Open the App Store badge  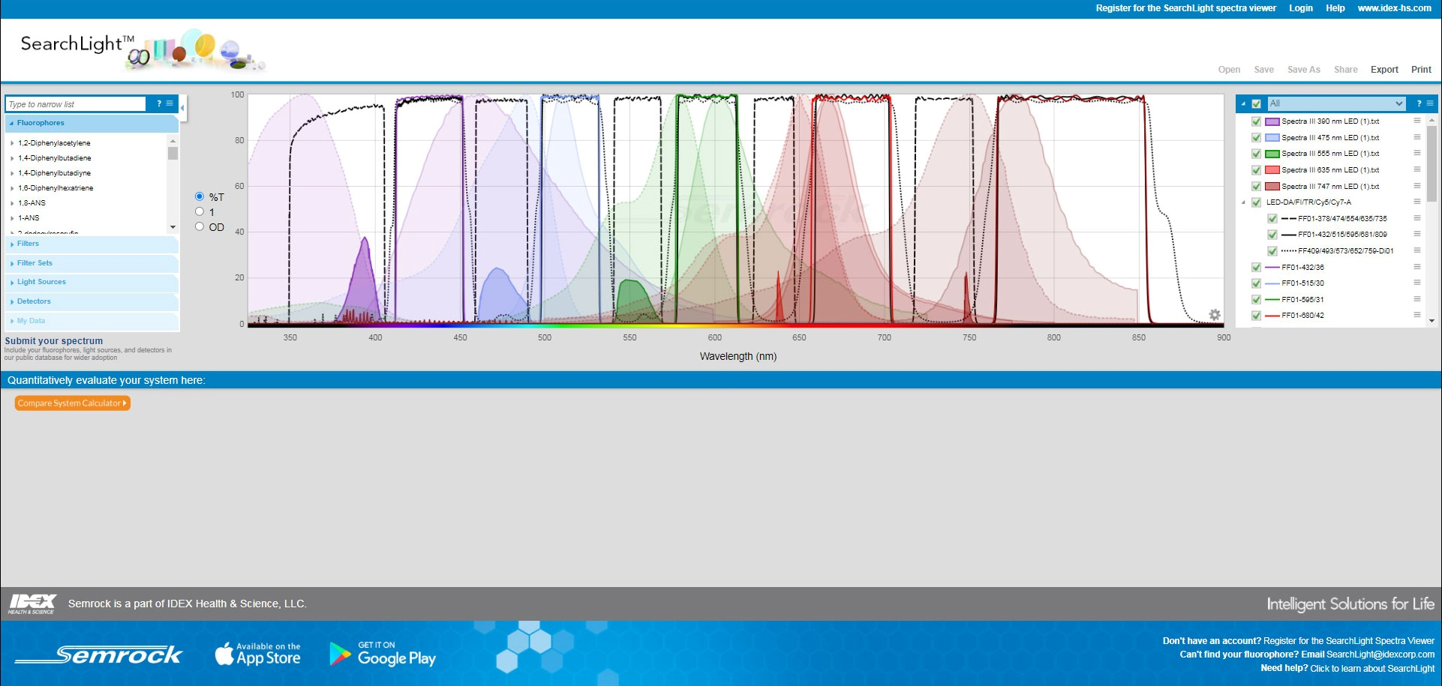(x=257, y=654)
